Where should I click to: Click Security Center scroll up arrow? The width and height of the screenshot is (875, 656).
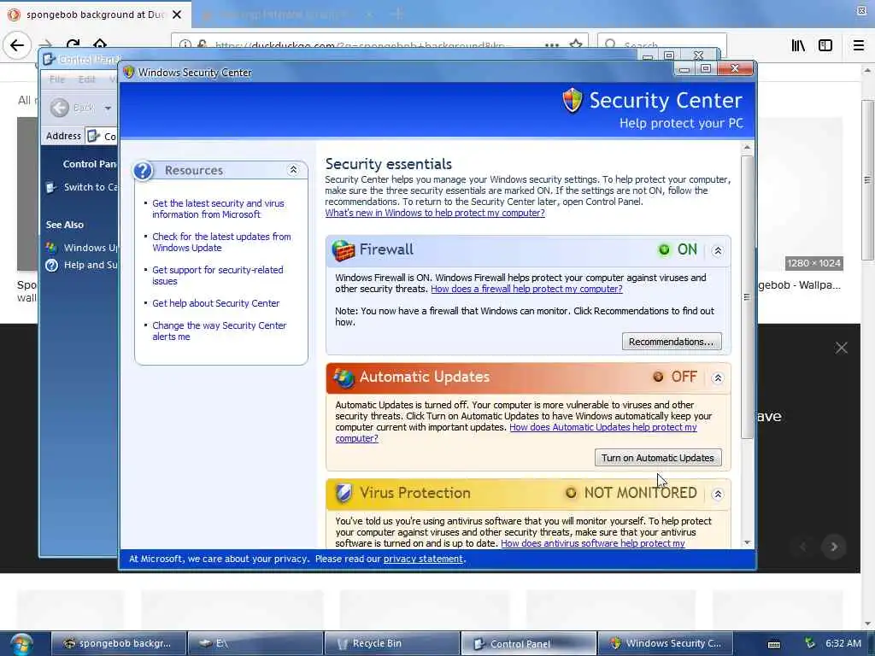coord(747,147)
